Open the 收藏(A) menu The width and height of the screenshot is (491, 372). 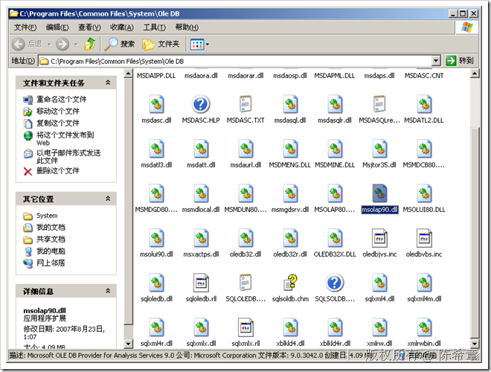click(122, 28)
